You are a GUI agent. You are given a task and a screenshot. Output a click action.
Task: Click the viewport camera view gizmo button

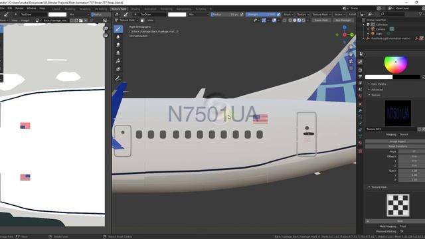pos(351,61)
